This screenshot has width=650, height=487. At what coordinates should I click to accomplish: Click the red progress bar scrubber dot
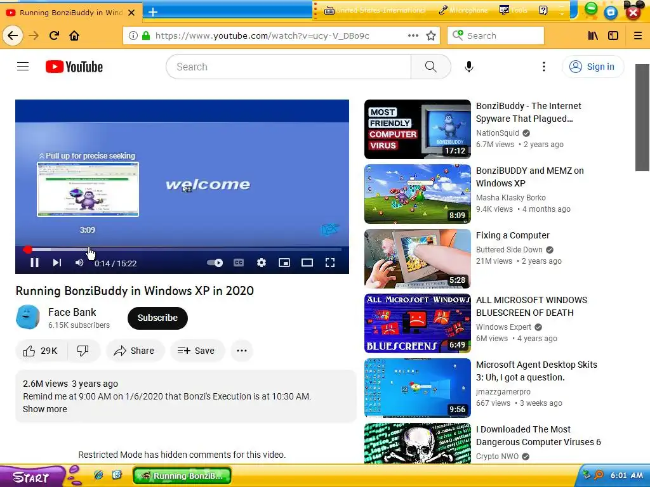click(x=27, y=249)
